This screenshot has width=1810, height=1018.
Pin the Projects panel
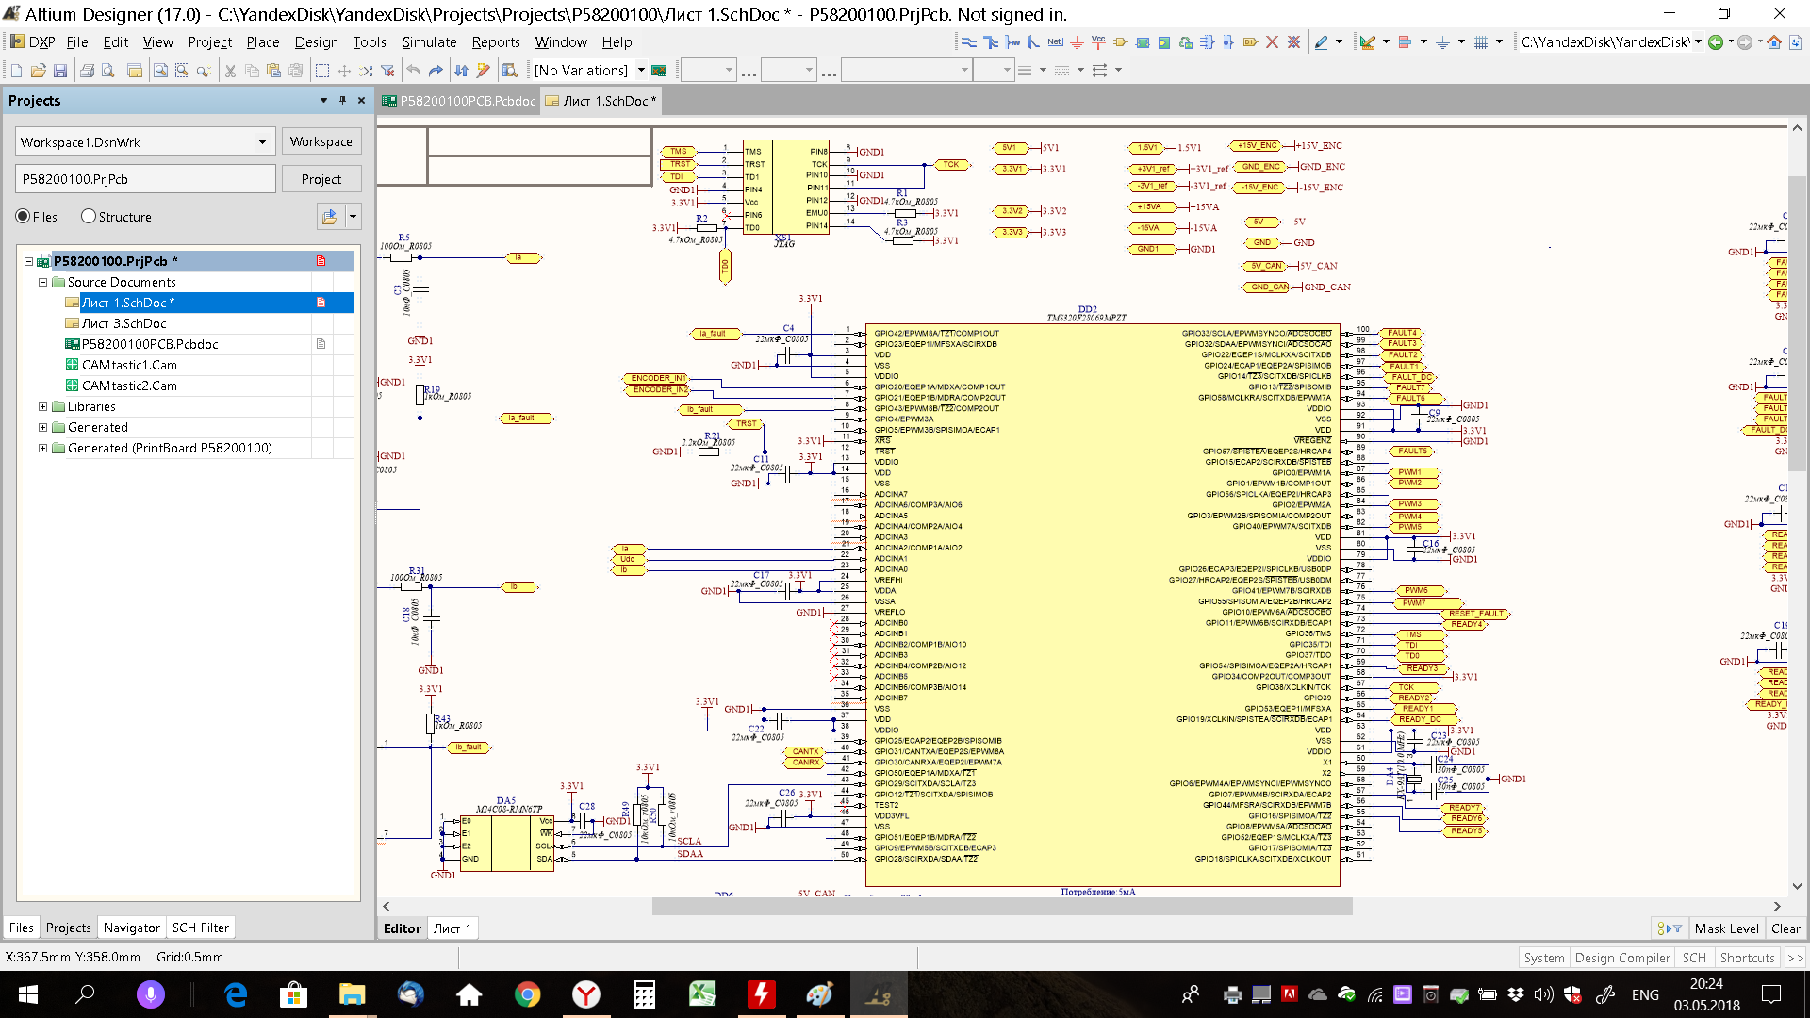[x=342, y=101]
